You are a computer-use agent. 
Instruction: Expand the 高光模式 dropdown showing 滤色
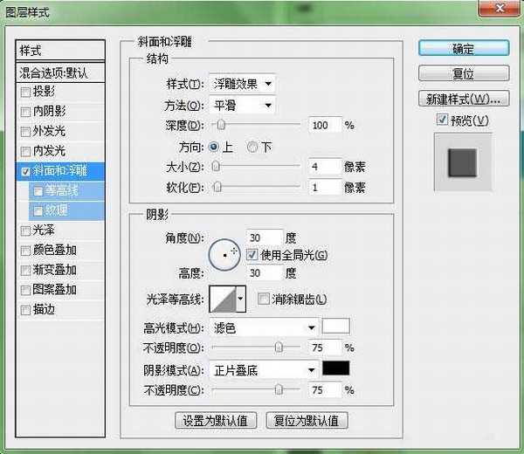coord(264,327)
